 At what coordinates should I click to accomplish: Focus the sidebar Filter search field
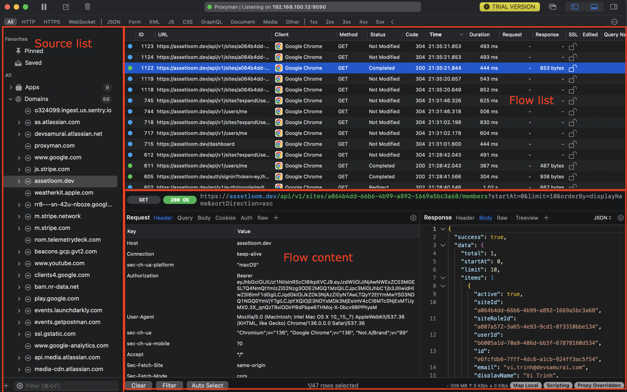(67, 386)
